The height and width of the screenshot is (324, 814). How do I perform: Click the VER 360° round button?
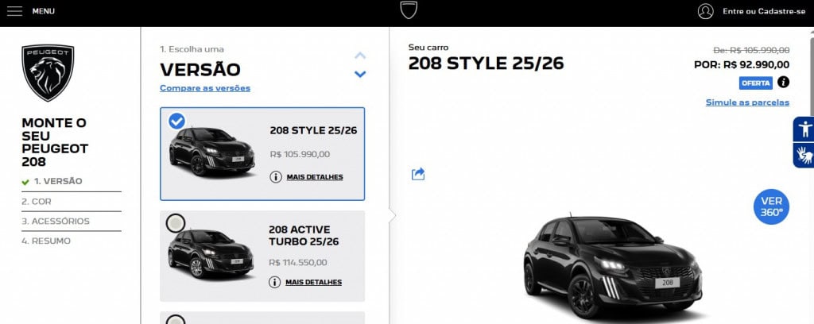(x=771, y=206)
